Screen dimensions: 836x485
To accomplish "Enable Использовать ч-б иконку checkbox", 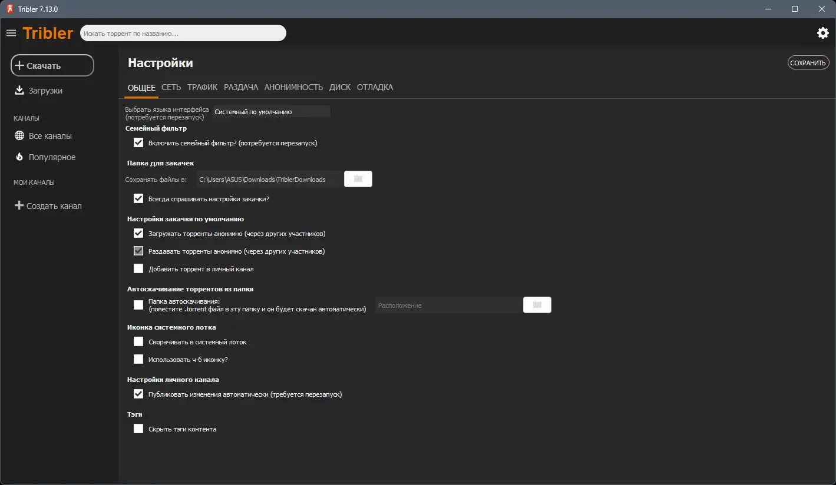I will click(x=138, y=359).
